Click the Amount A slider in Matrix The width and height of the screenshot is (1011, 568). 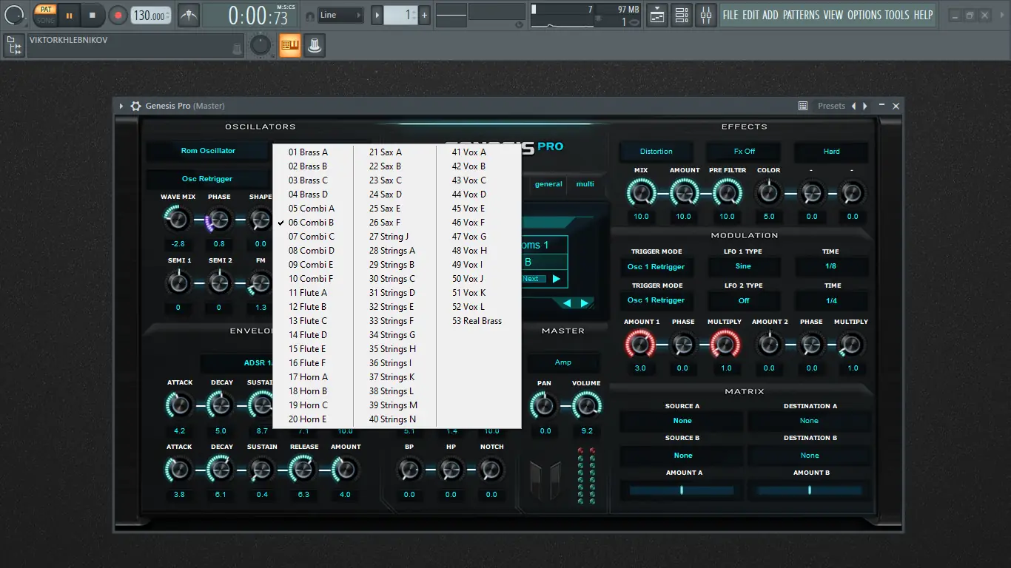coord(682,490)
